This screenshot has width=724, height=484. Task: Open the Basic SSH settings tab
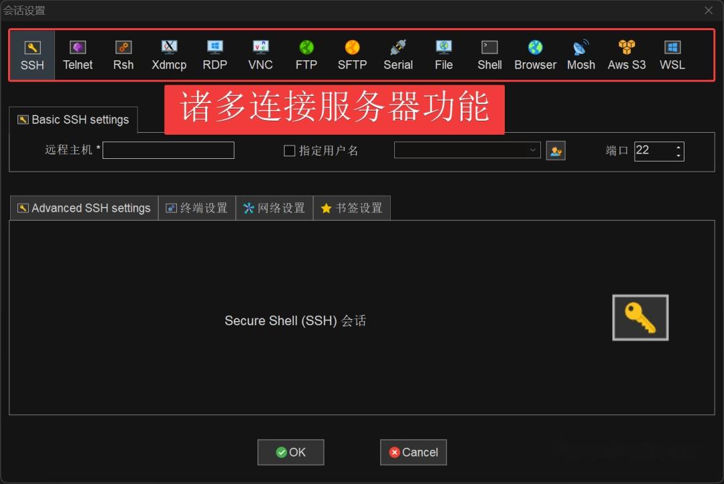(x=74, y=119)
